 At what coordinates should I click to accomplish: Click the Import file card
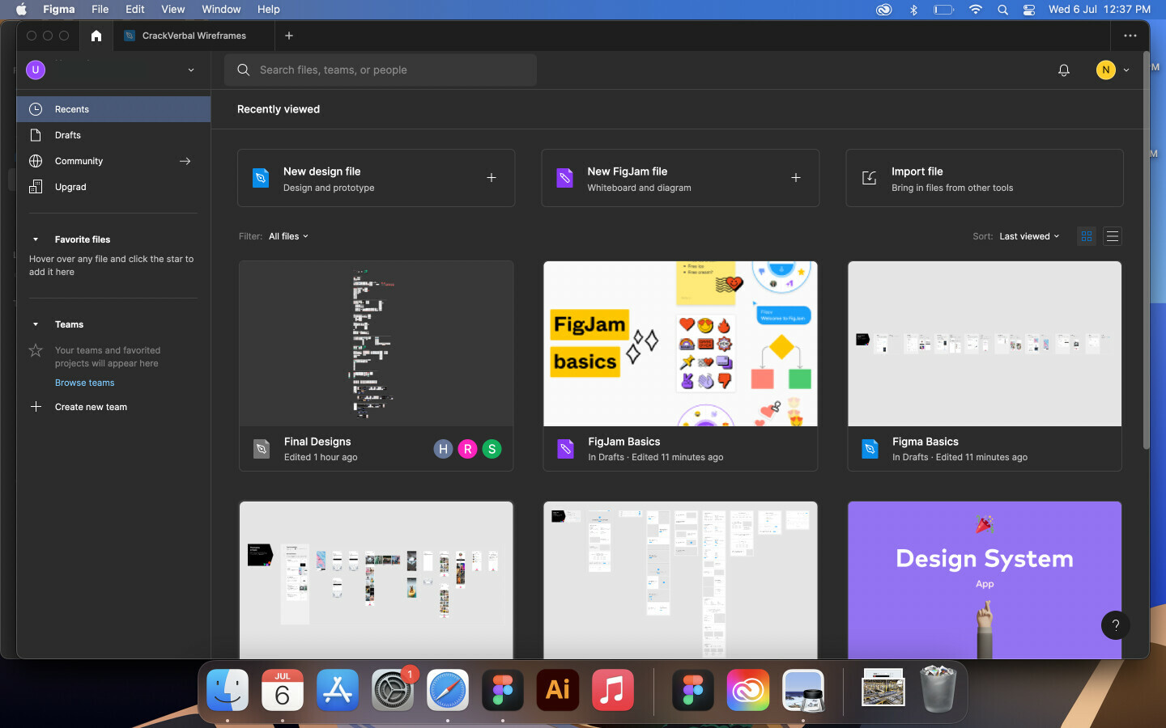click(x=985, y=178)
